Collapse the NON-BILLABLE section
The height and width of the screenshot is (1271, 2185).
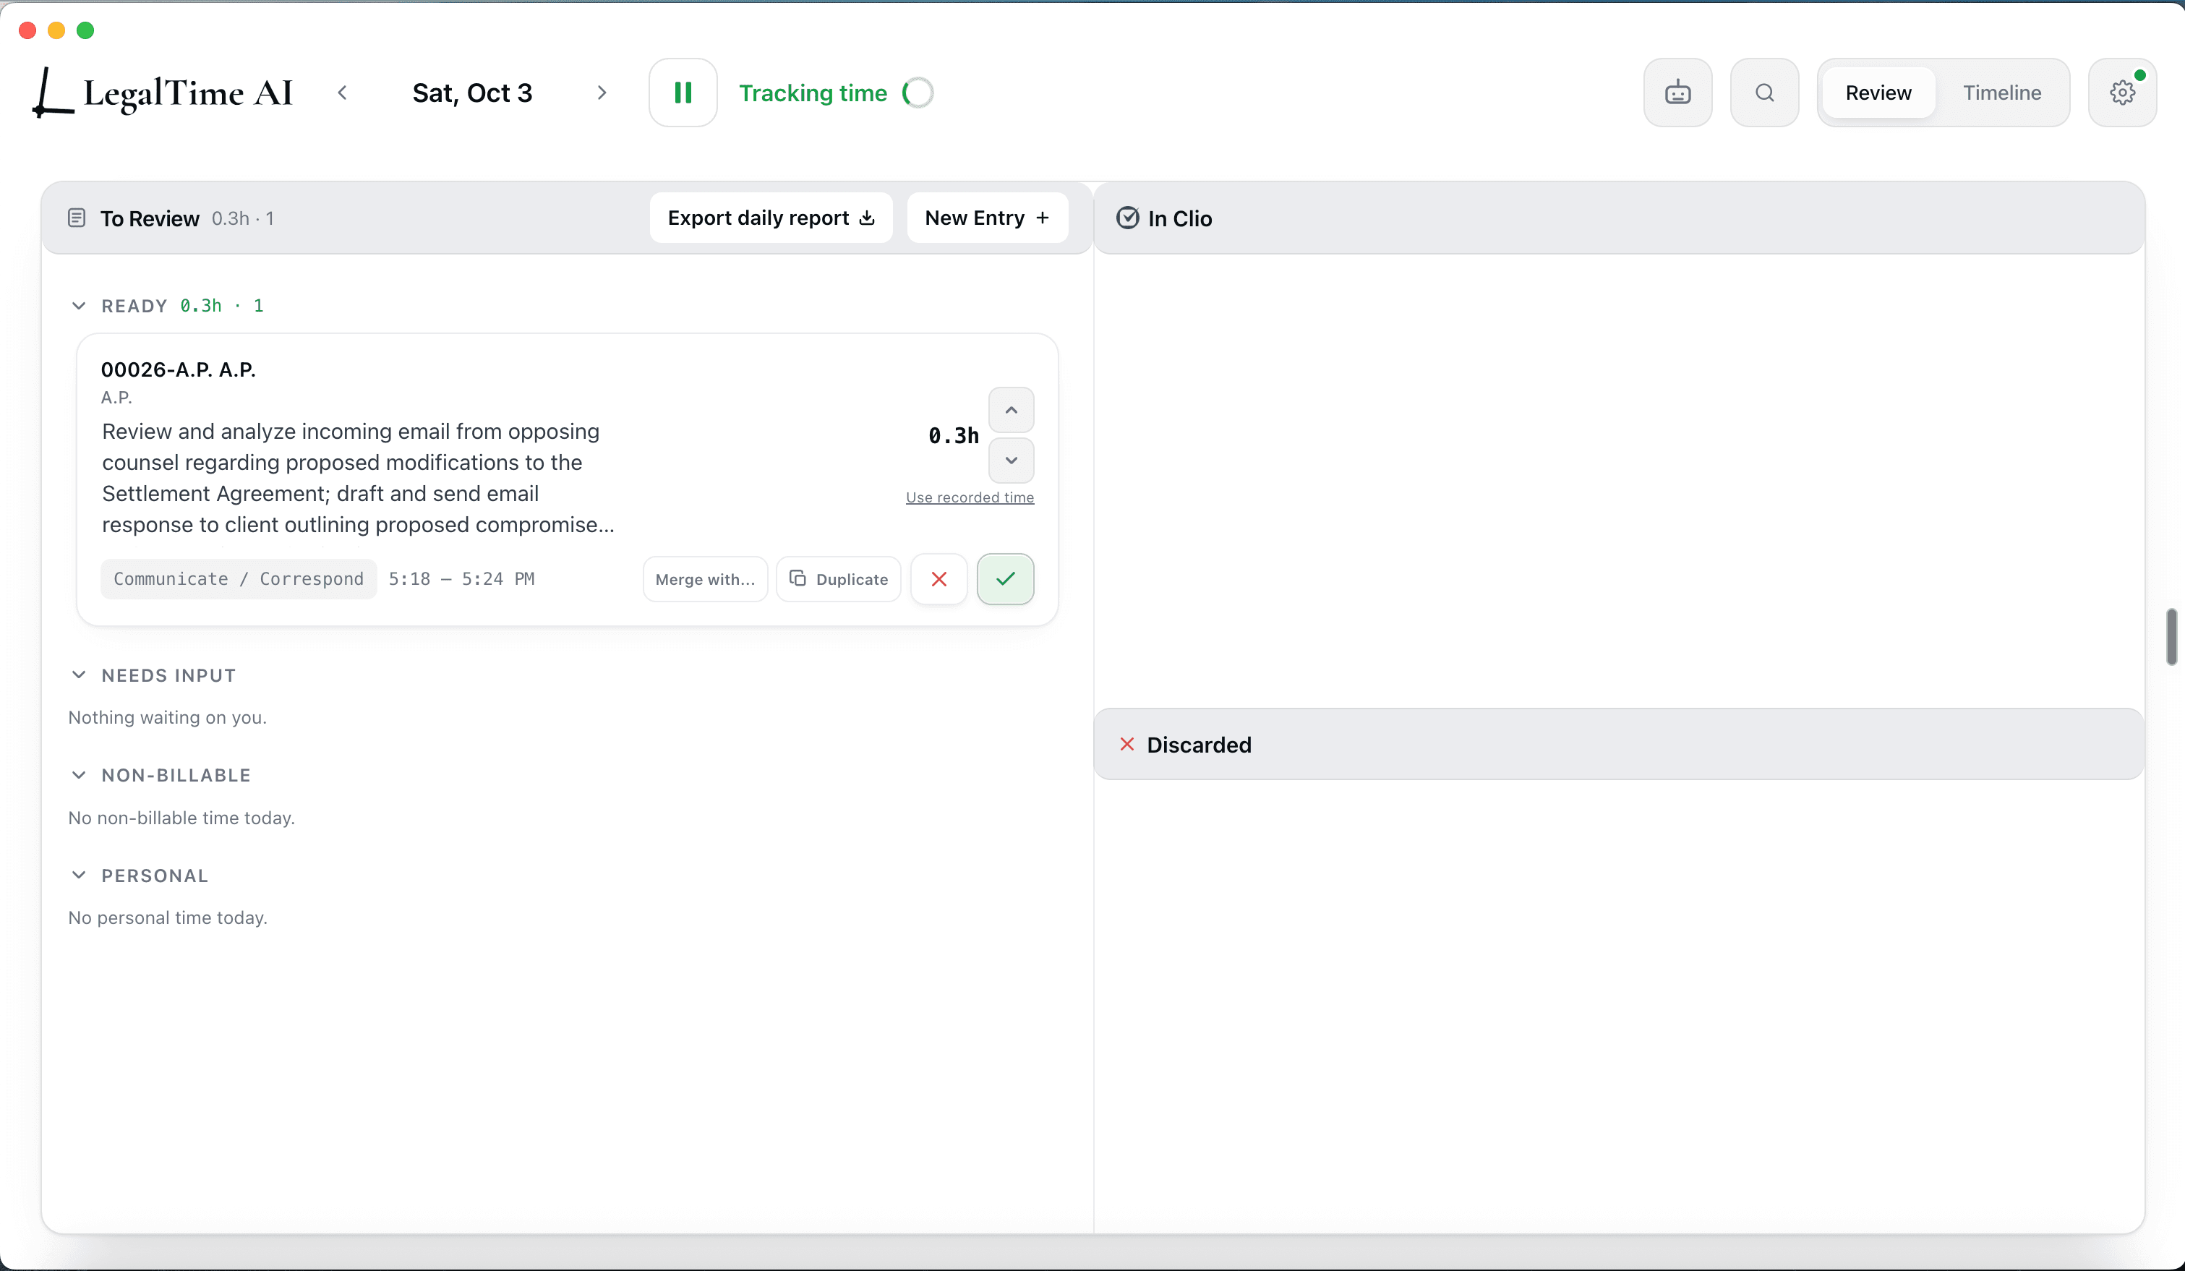[79, 775]
